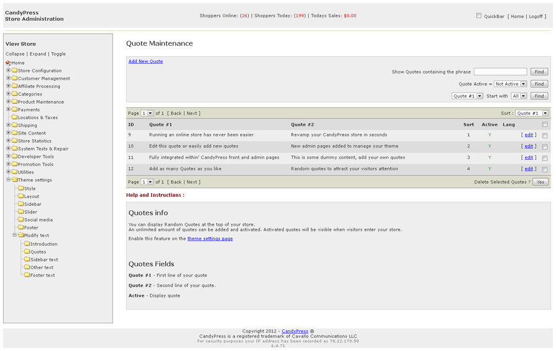Open the Sidebar text tree item
Viewport: 556px width, 351px height.
tap(44, 260)
